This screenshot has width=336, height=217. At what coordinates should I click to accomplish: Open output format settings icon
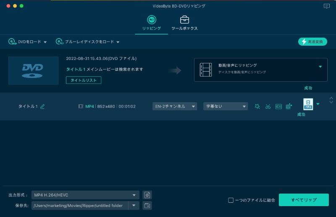(147, 195)
